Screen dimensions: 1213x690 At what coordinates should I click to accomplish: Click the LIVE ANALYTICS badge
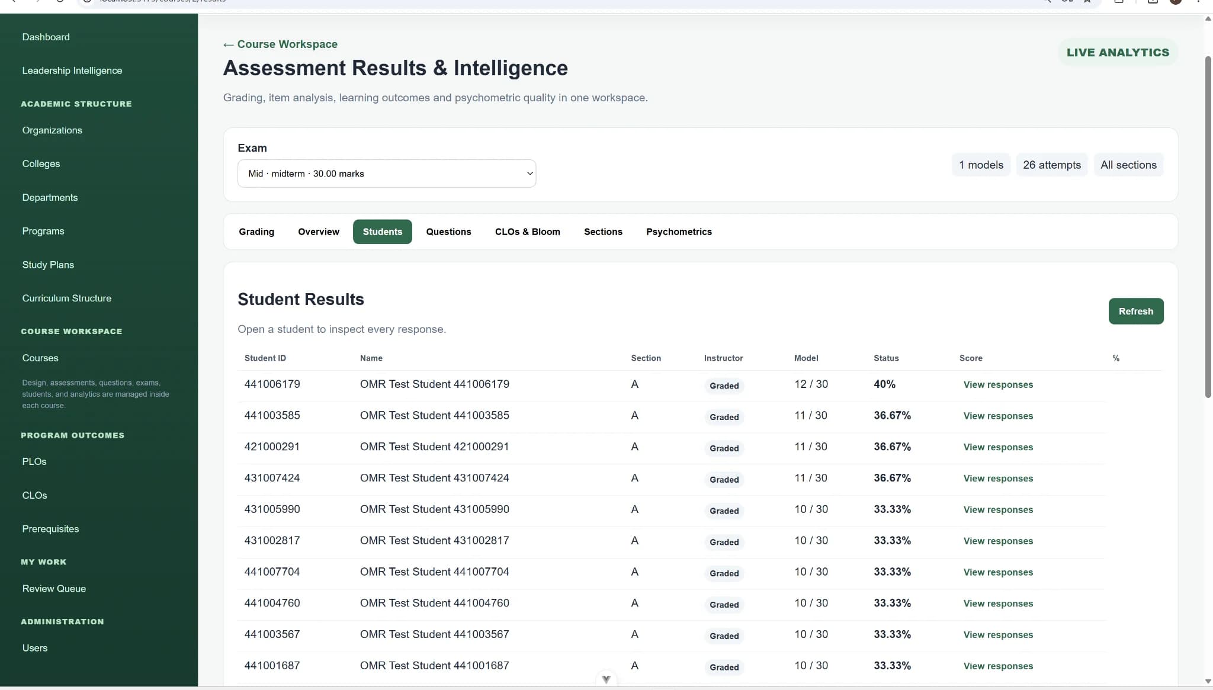pyautogui.click(x=1118, y=52)
